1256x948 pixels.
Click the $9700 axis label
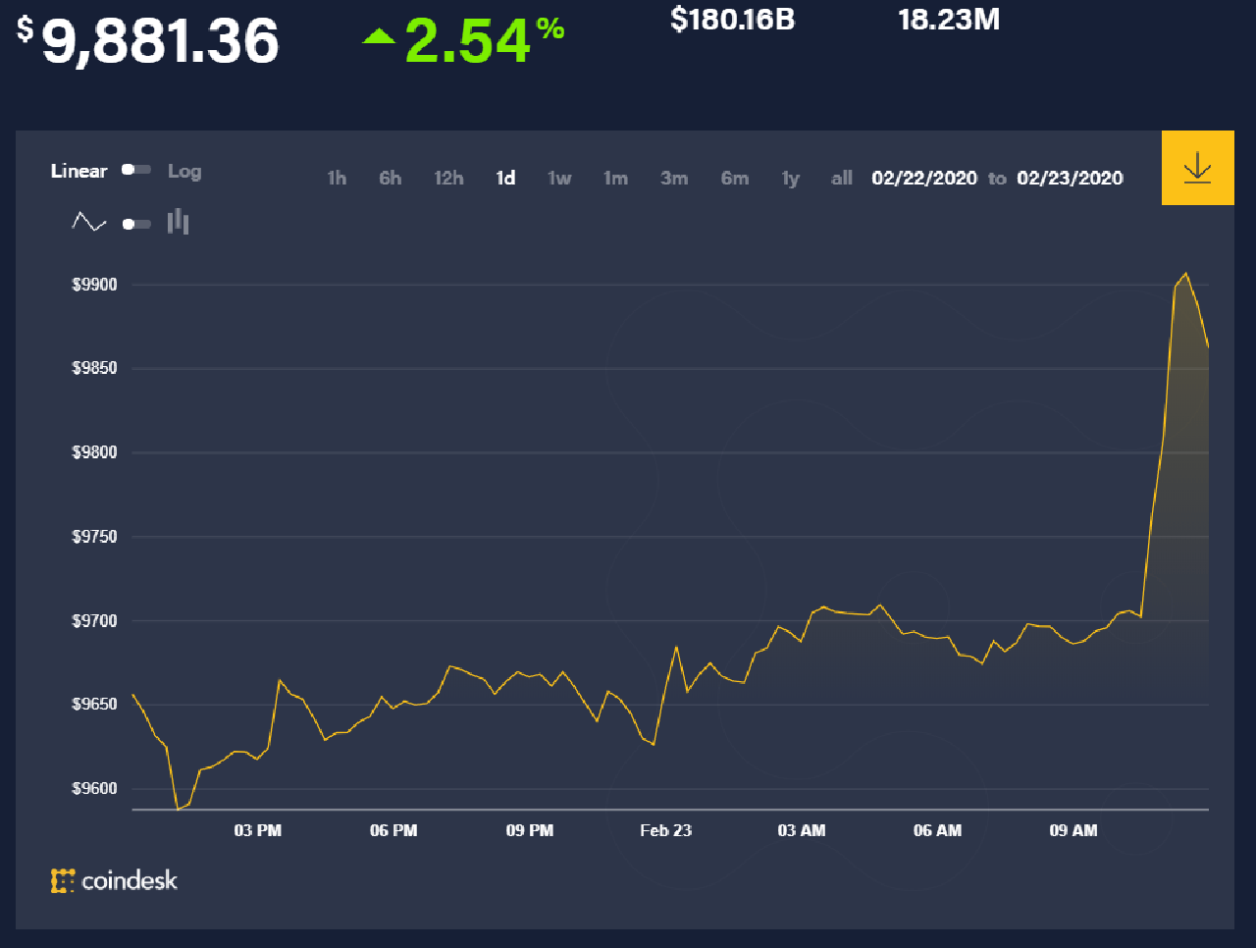[94, 620]
